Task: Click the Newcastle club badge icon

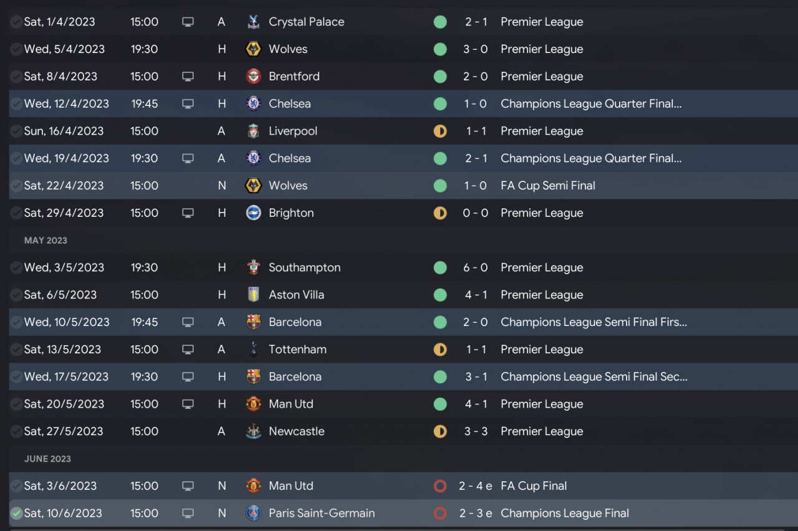Action: [253, 431]
